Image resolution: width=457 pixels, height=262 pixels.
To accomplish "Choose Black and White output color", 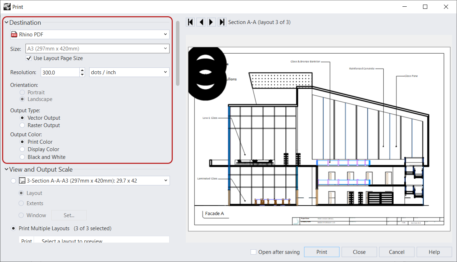I will pos(22,157).
